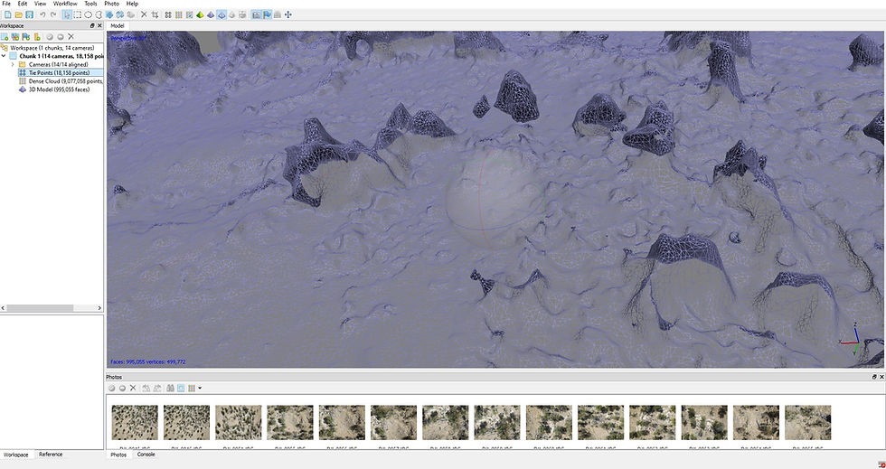886x469 pixels.
Task: Enable cameras in the Photos pane toolbar
Action: pyautogui.click(x=112, y=389)
